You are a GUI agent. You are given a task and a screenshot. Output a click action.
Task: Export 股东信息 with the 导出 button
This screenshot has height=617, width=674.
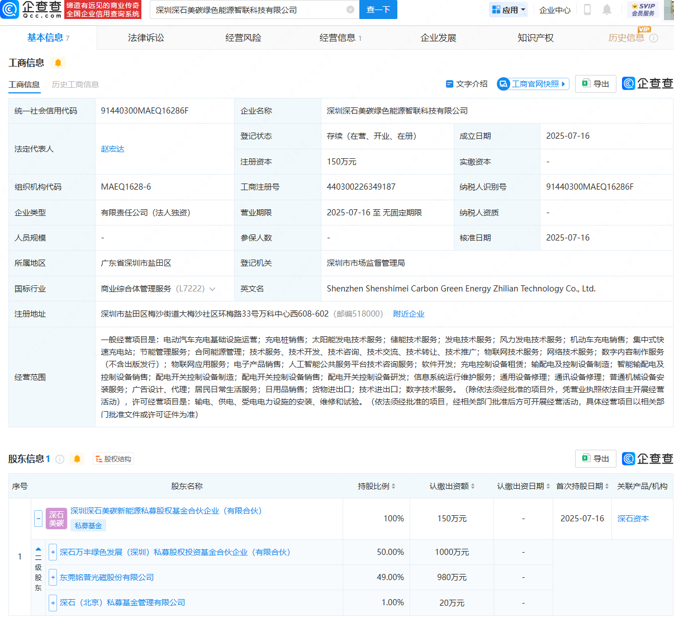596,458
